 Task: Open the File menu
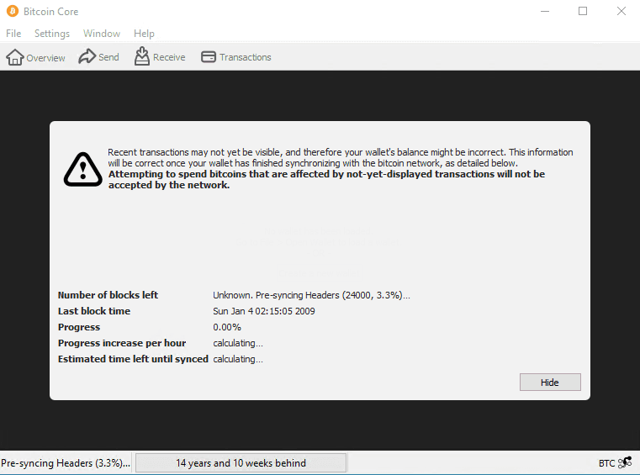click(13, 34)
